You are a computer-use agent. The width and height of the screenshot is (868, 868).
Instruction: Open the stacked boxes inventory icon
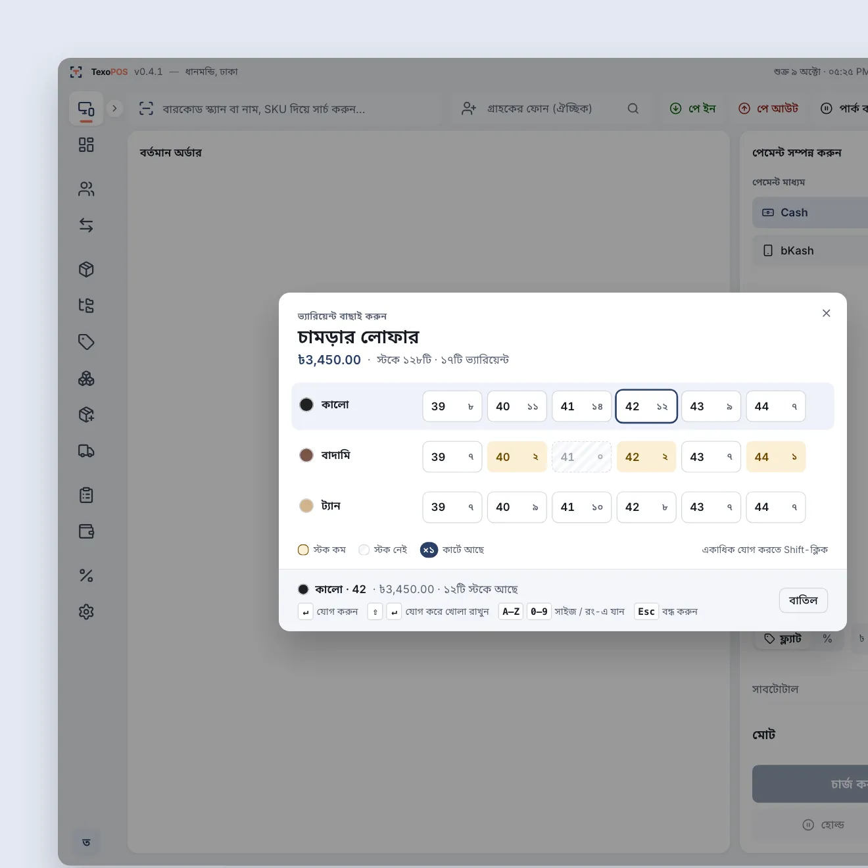[86, 379]
